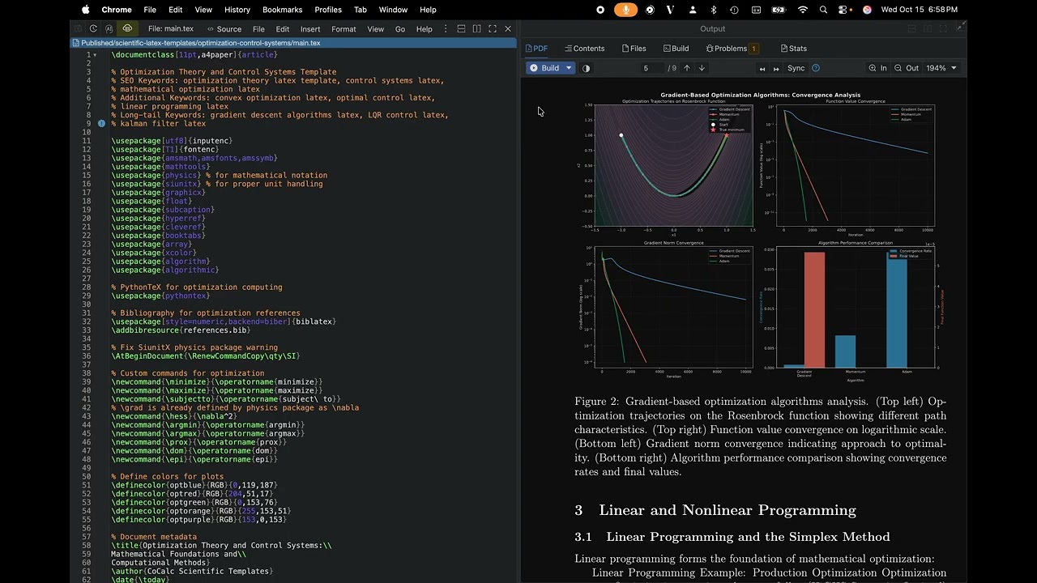Open the editor Help menu
This screenshot has height=583, width=1037.
[425, 29]
